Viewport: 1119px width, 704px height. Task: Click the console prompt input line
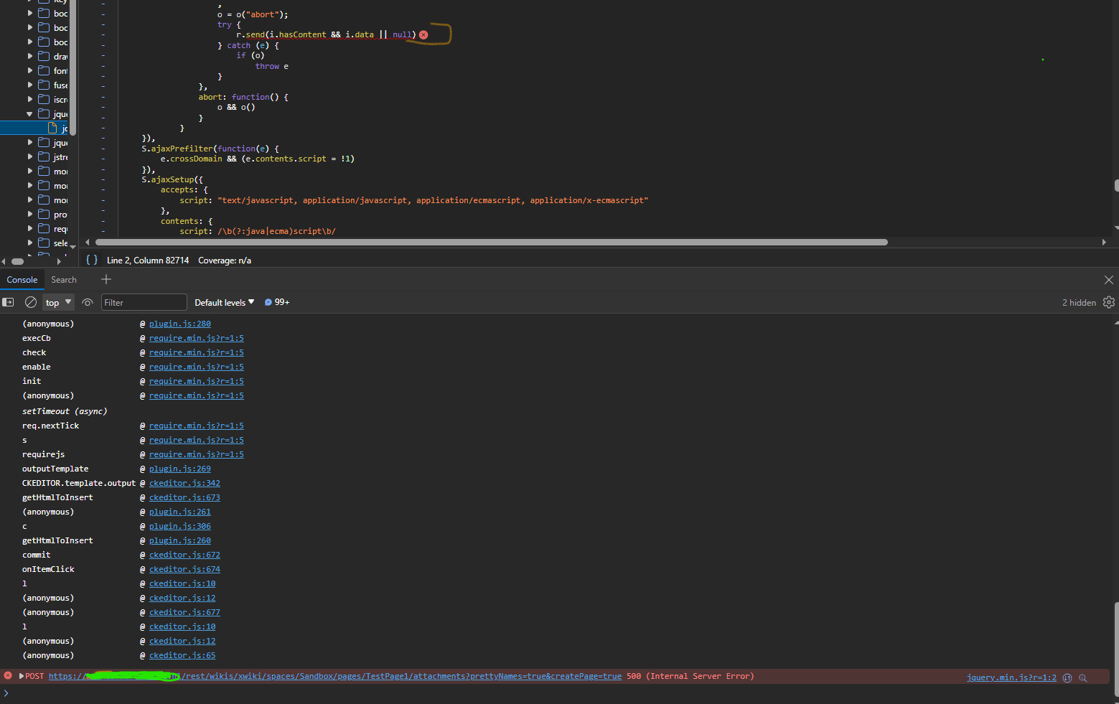tap(560, 693)
